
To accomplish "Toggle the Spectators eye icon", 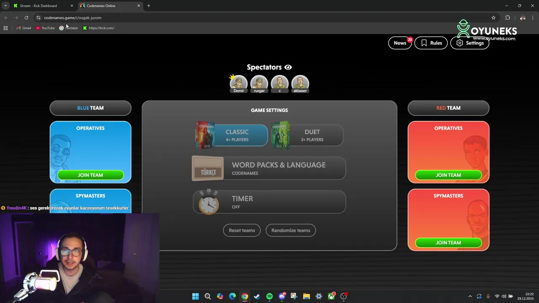I will (x=288, y=67).
